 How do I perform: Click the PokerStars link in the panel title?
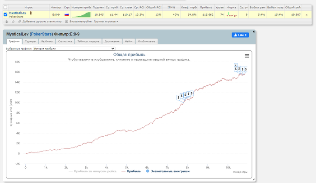[x=42, y=34]
